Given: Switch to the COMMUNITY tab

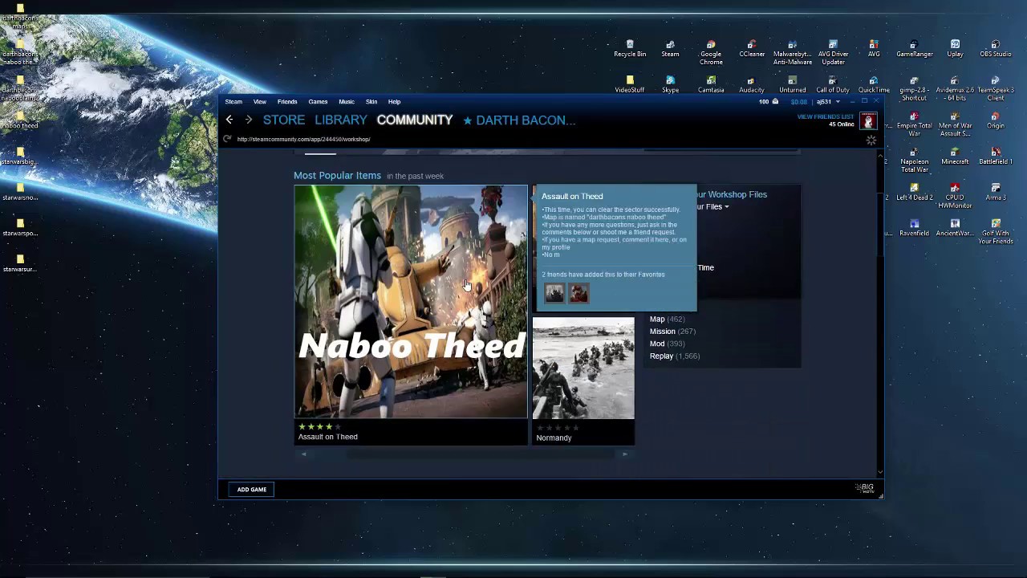Looking at the screenshot, I should pyautogui.click(x=415, y=120).
